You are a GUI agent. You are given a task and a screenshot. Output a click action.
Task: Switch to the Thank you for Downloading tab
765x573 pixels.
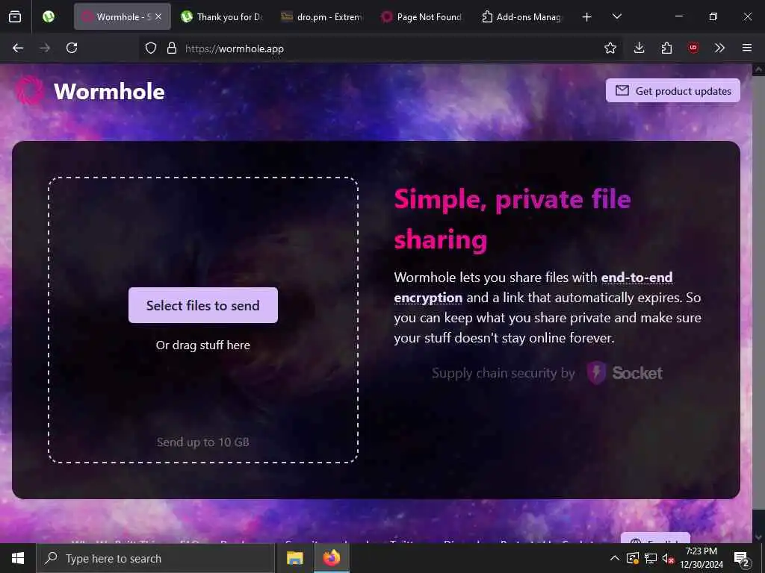point(222,17)
